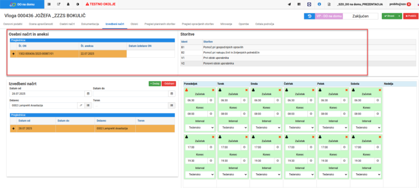419x188 pixels.
Task: Open the Delavec lookup list icon
Action: (88, 105)
